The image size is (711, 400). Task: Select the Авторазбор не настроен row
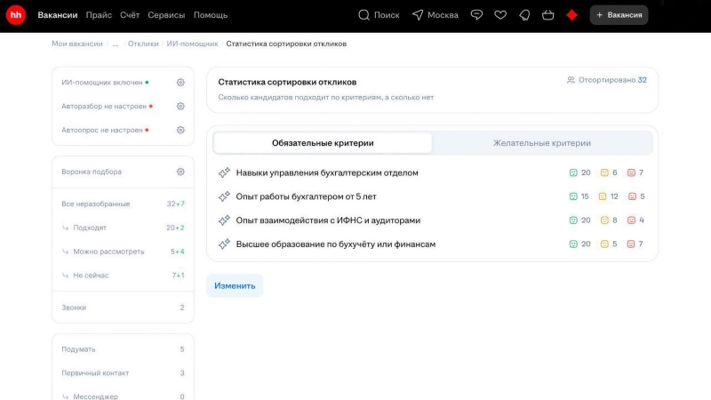(x=123, y=106)
